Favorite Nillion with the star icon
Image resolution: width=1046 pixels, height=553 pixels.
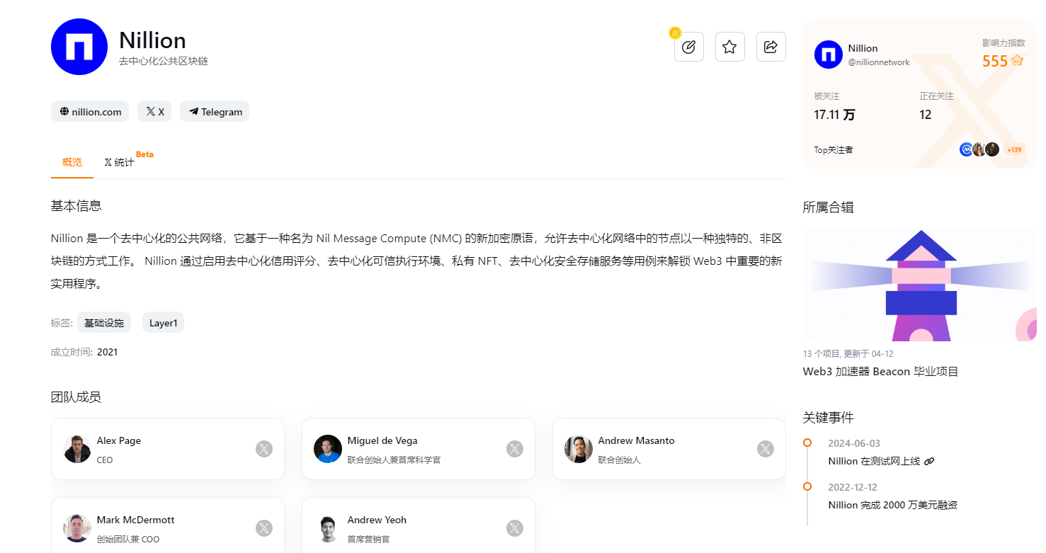click(729, 47)
